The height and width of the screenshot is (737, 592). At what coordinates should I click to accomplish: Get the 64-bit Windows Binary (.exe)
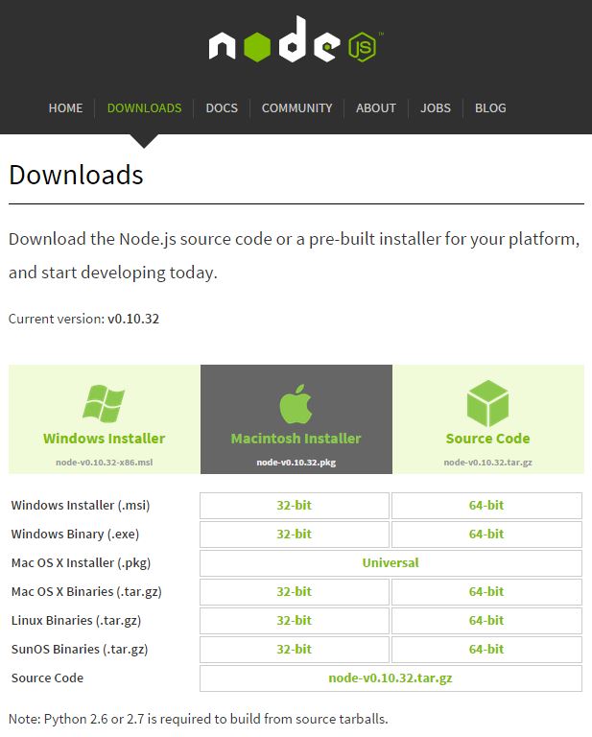(486, 534)
